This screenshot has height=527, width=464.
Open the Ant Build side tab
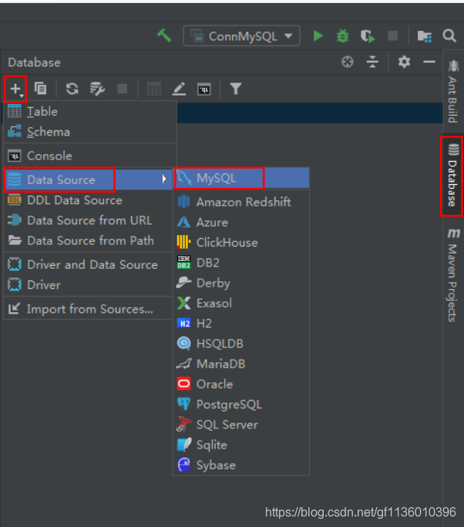[x=453, y=92]
